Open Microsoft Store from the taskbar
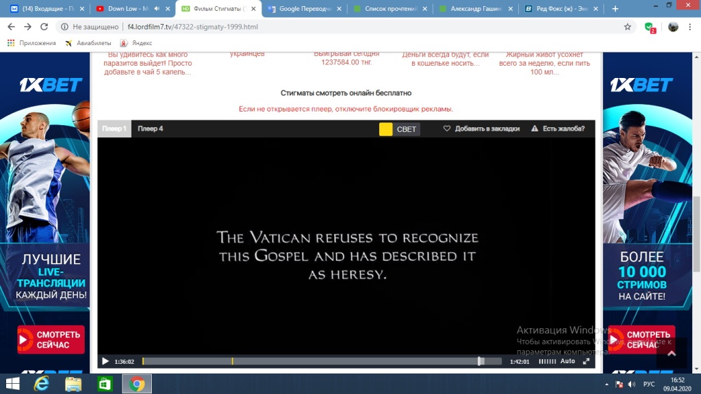 pos(105,384)
